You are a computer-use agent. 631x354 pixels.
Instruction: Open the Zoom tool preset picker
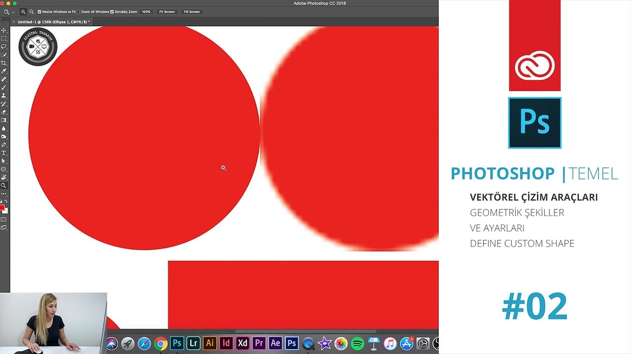8,11
